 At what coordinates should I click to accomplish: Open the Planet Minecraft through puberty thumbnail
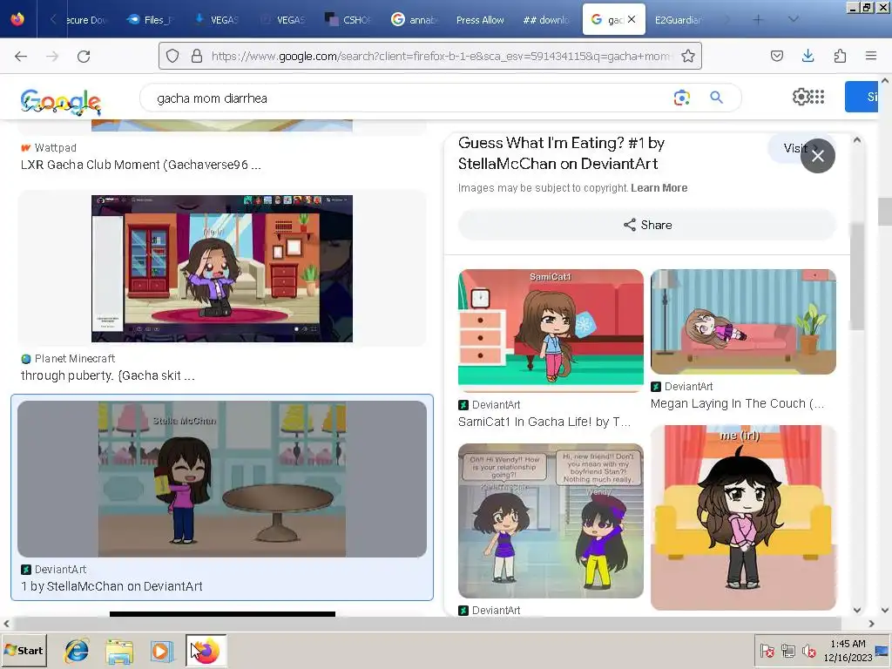222,268
